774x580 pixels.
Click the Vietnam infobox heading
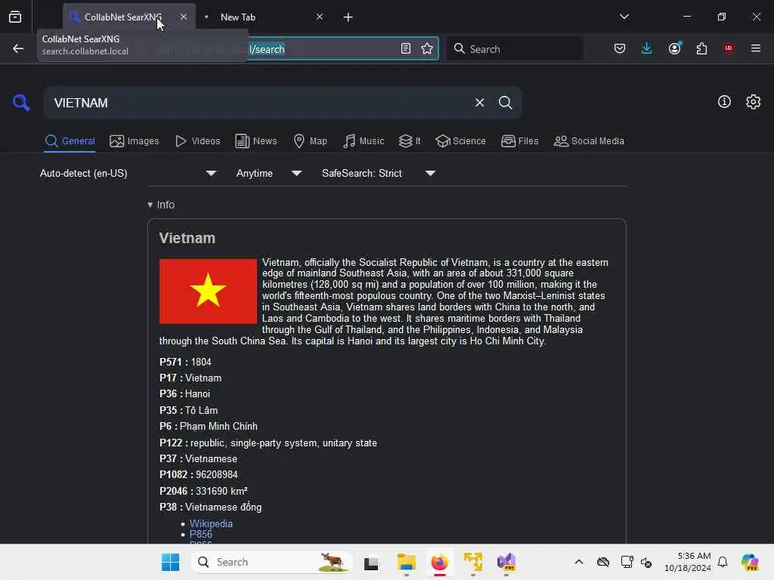click(187, 238)
